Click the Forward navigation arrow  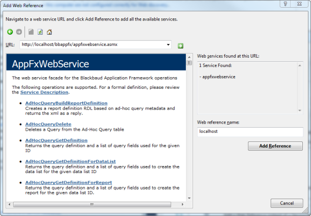19,32
